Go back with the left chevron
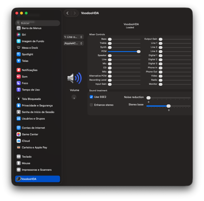This screenshot has height=201, width=204. 68,13
